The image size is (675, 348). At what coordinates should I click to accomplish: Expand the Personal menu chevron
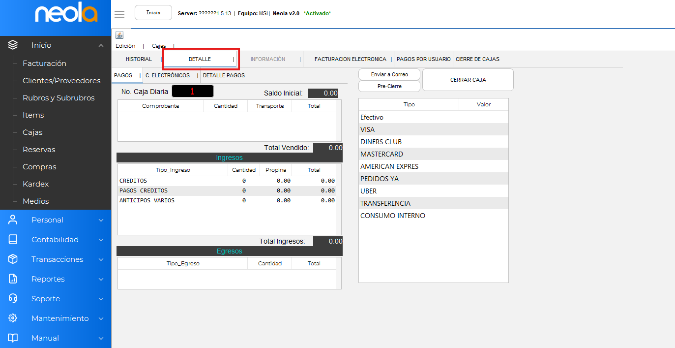click(x=101, y=220)
